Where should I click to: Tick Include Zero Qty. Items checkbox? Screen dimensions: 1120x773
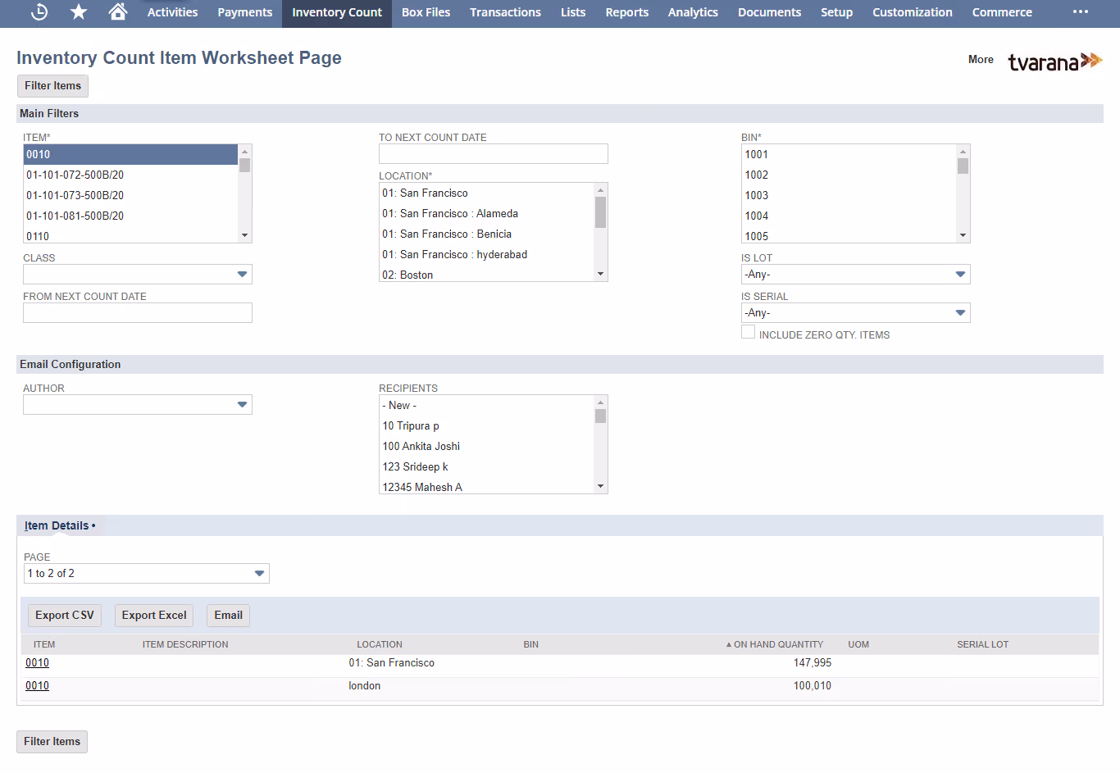point(748,332)
